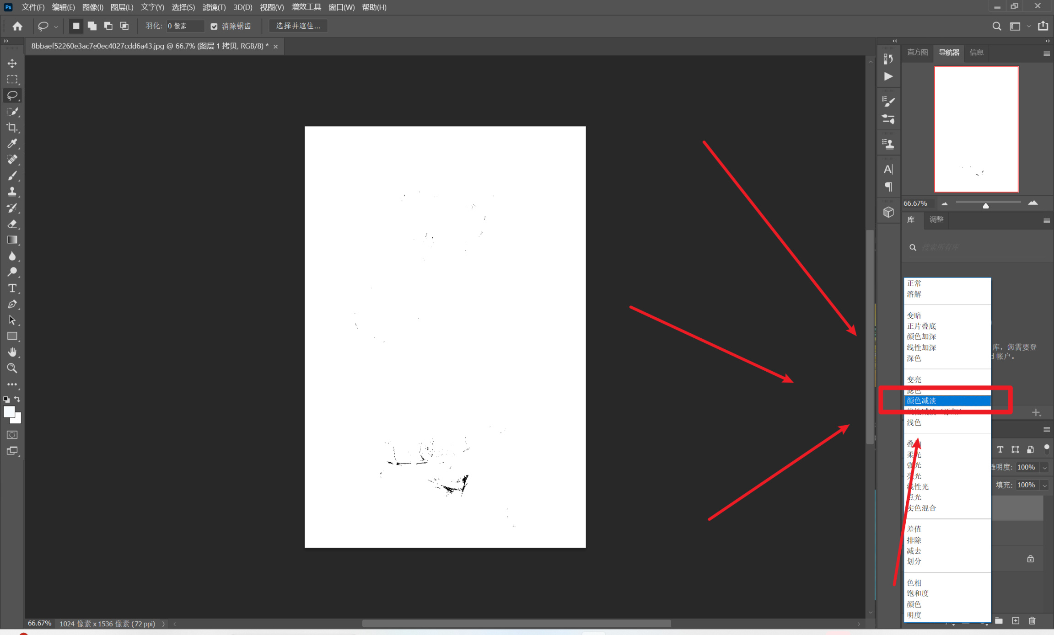Toggle Quick Mask mode icon
This screenshot has height=635, width=1054.
(12, 435)
